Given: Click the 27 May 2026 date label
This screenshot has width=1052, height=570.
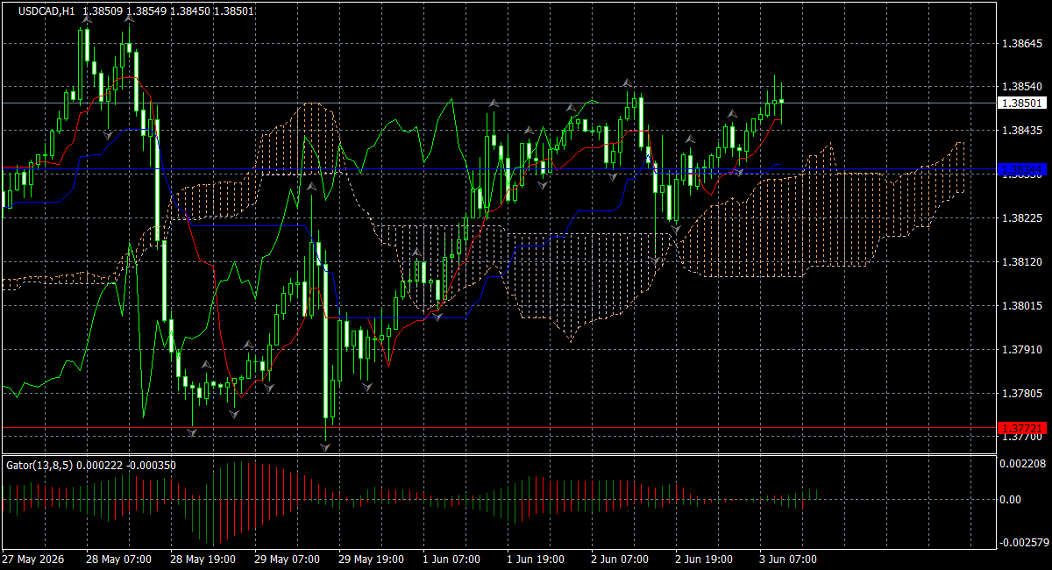Looking at the screenshot, I should [33, 559].
